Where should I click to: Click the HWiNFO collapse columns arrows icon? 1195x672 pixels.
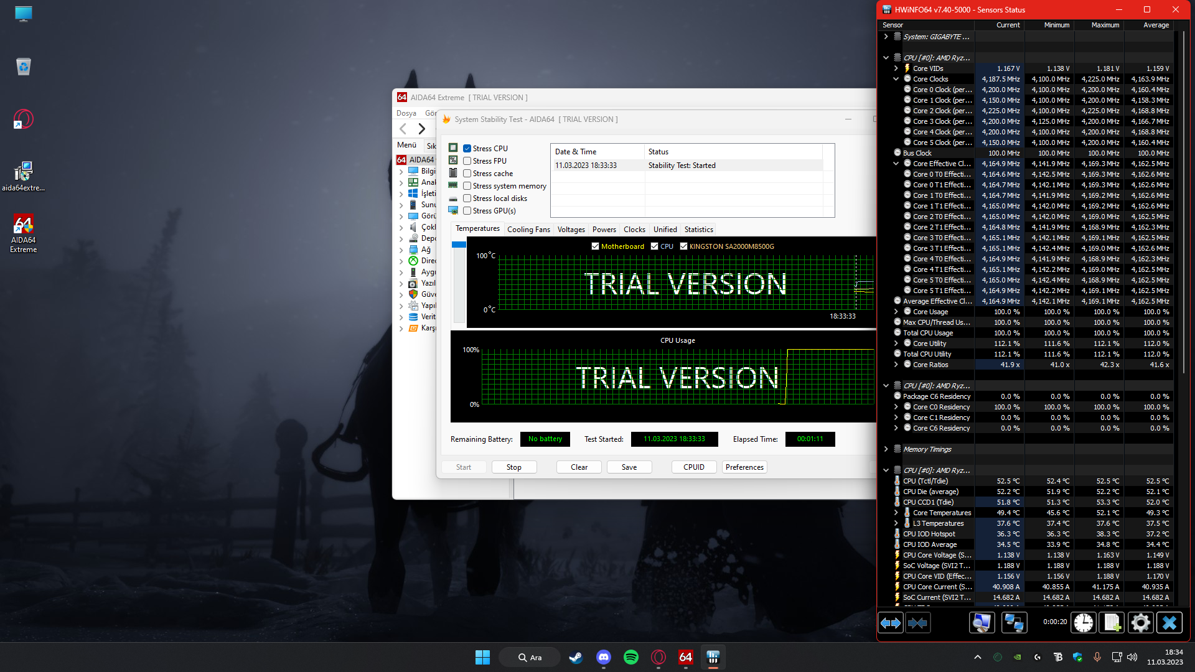click(917, 623)
